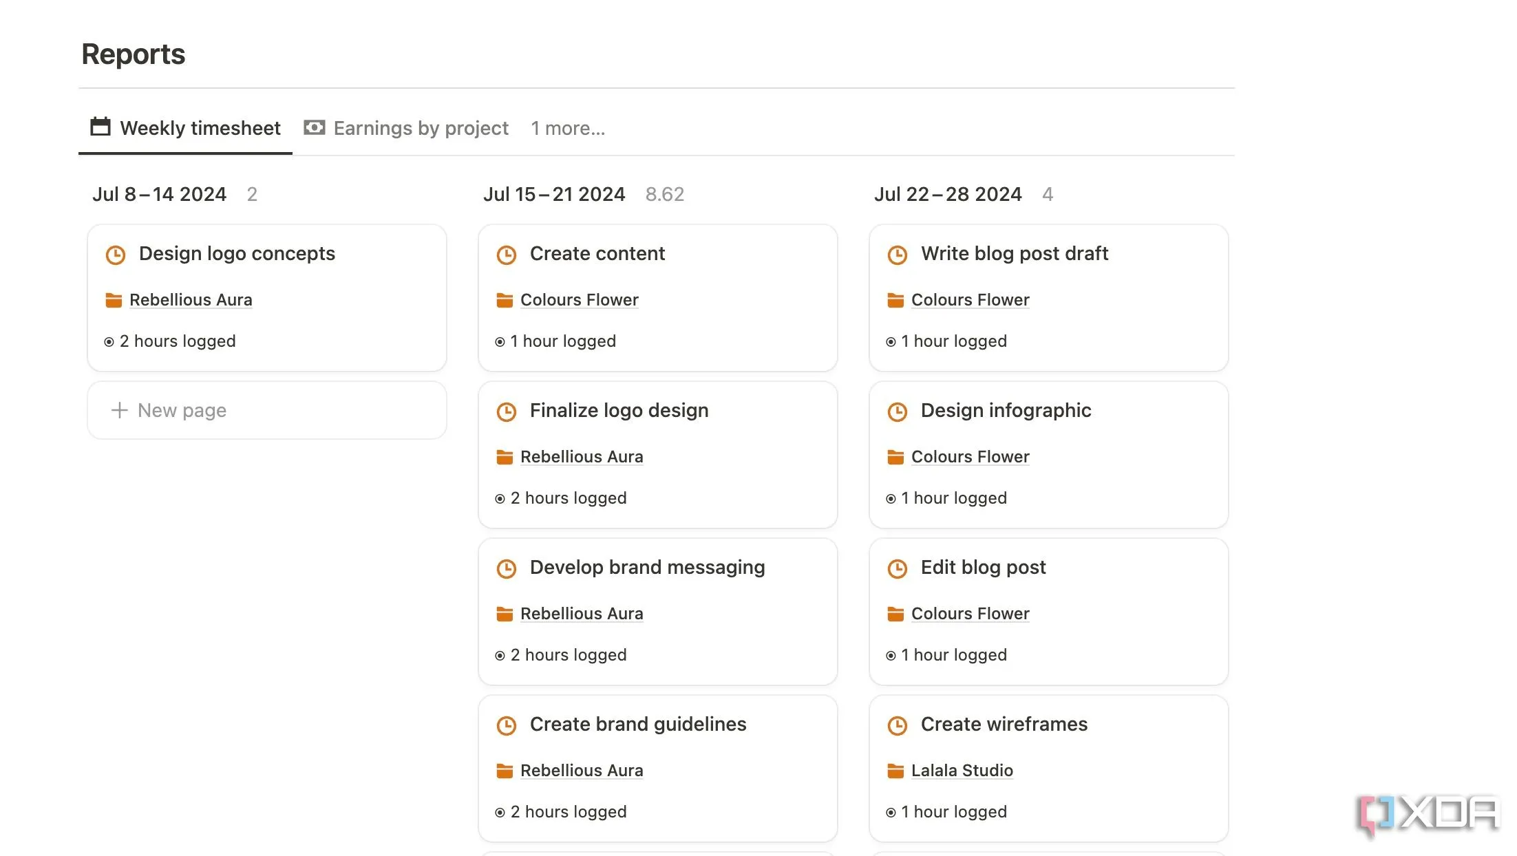Click '2 hours logged' on Finalize logo design
This screenshot has width=1517, height=856.
tap(561, 498)
